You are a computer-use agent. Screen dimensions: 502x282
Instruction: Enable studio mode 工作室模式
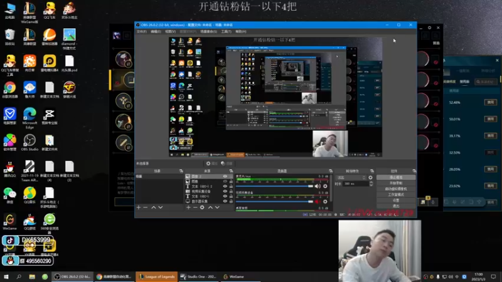(396, 195)
